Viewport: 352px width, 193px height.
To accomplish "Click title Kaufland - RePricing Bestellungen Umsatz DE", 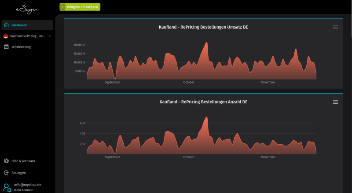I will [203, 27].
